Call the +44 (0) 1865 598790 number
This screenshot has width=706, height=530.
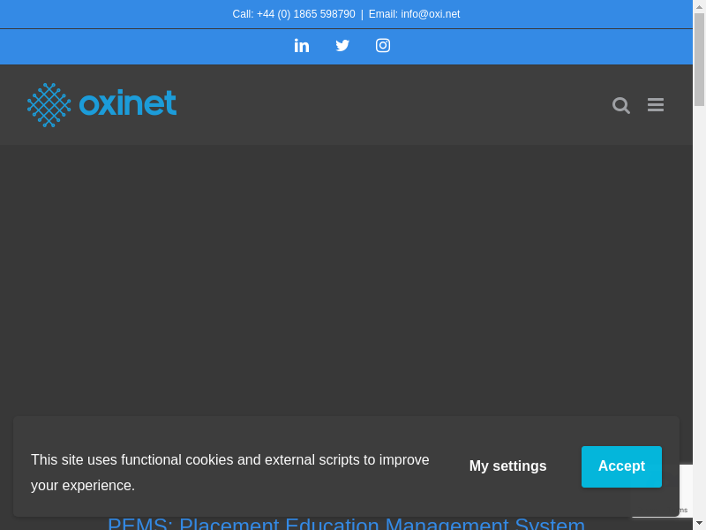(x=305, y=14)
